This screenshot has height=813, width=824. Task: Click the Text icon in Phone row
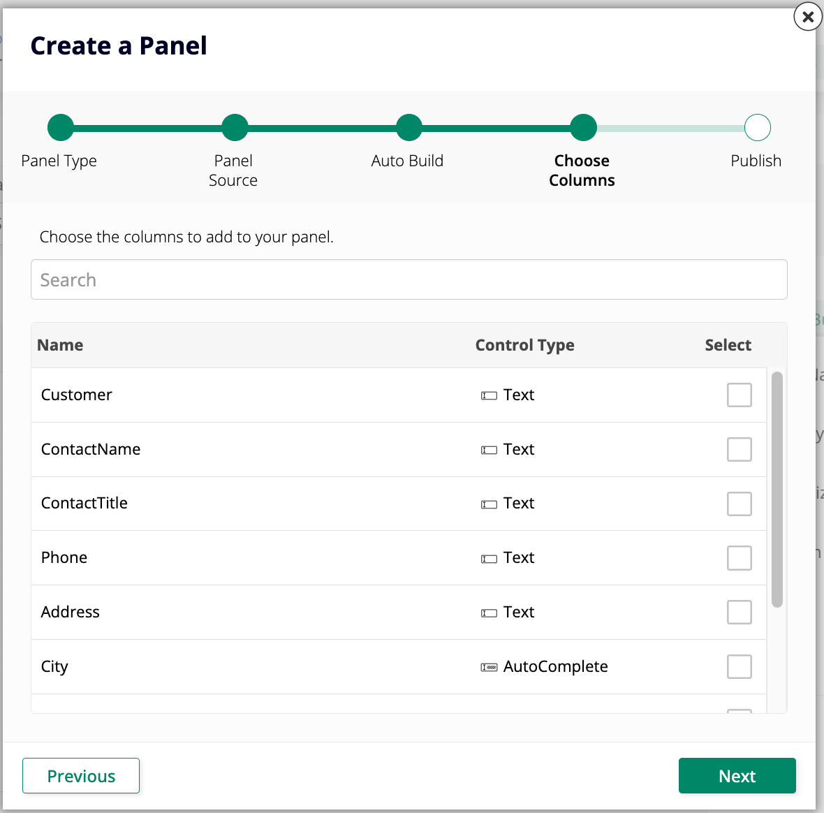click(x=489, y=559)
